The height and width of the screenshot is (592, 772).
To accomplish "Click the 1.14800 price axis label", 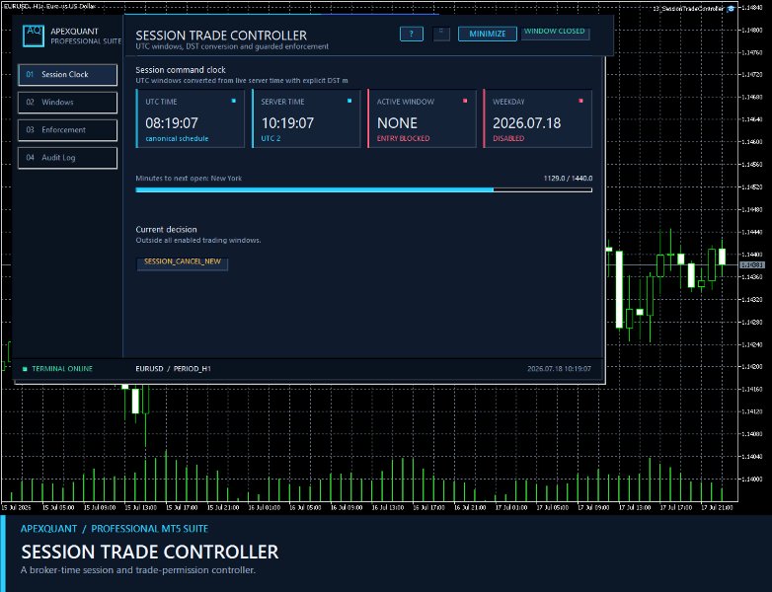I will [x=752, y=30].
